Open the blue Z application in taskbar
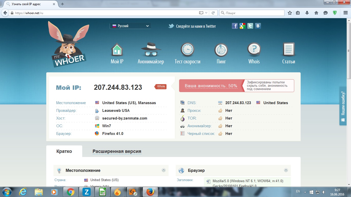351x197 pixels. coord(87,192)
